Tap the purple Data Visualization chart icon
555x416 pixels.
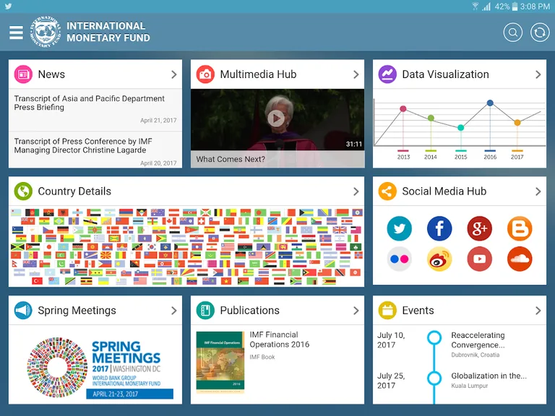[x=387, y=74]
